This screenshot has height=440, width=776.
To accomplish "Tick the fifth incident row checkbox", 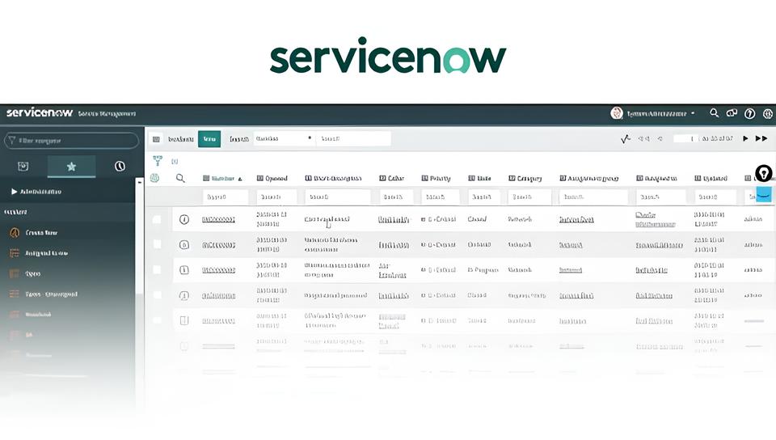I will [x=157, y=320].
